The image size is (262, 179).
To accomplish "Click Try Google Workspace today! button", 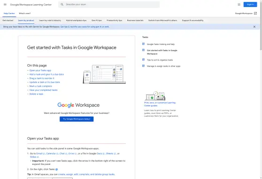I will [x=77, y=119].
